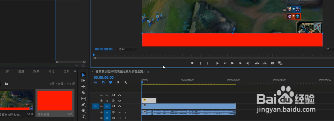Mark In point in program monitor
This screenshot has width=334, height=121.
coord(200,63)
